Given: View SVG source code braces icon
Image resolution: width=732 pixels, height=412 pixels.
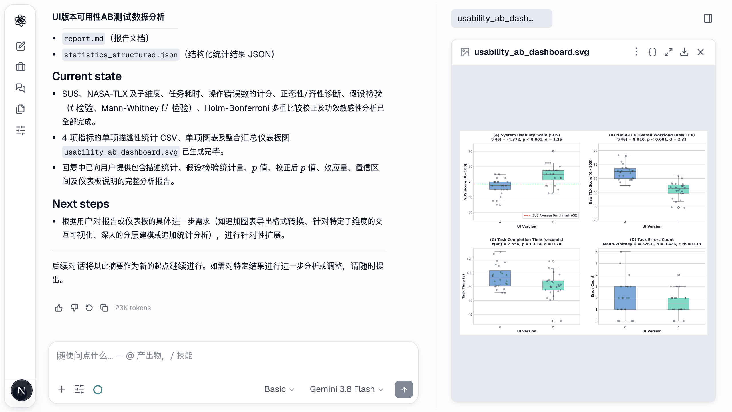Looking at the screenshot, I should [652, 52].
